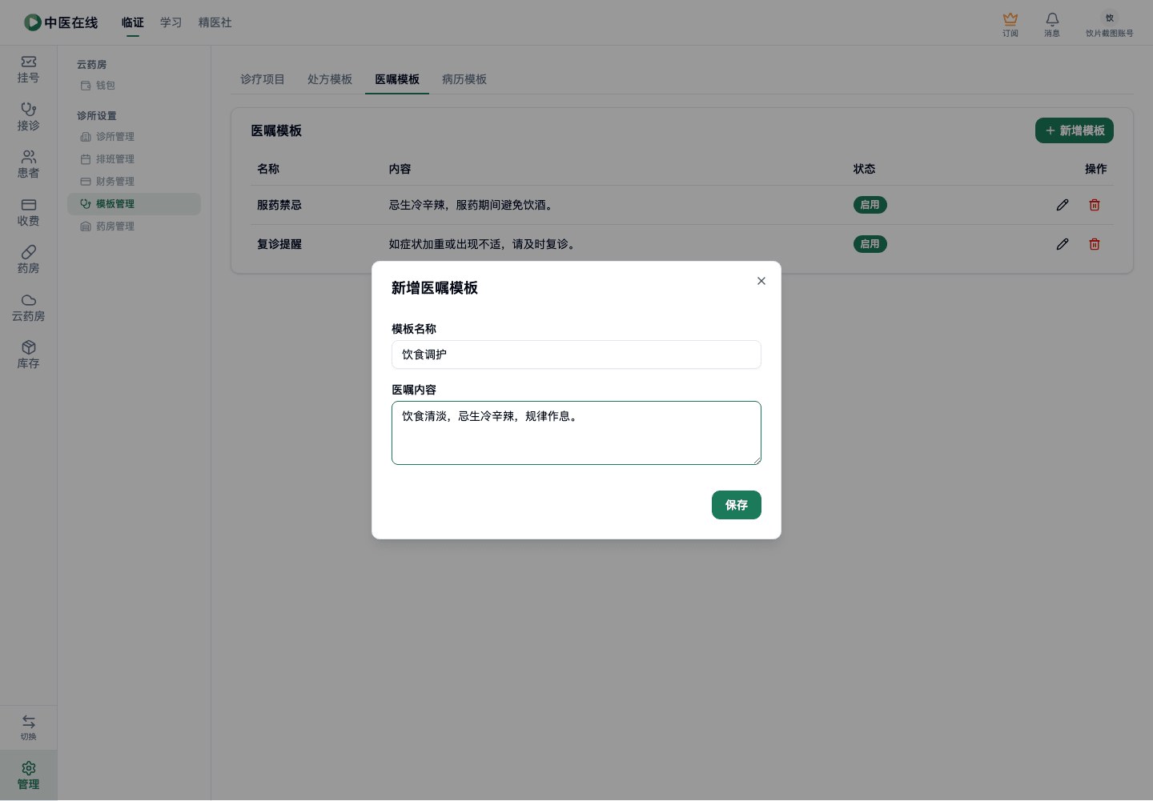Click the 复诊提醒 name cell
The height and width of the screenshot is (801, 1153).
(279, 244)
